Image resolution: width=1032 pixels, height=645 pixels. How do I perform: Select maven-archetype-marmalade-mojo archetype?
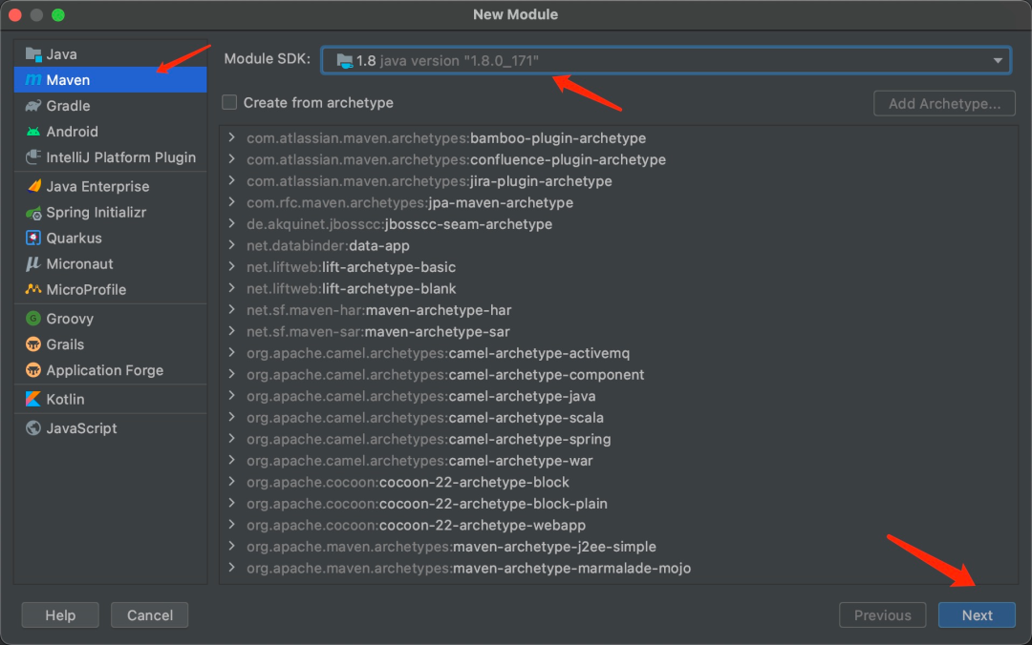[468, 568]
